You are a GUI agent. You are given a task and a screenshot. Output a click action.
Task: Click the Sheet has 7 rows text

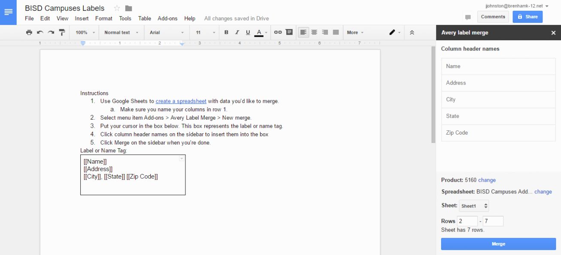(x=463, y=230)
